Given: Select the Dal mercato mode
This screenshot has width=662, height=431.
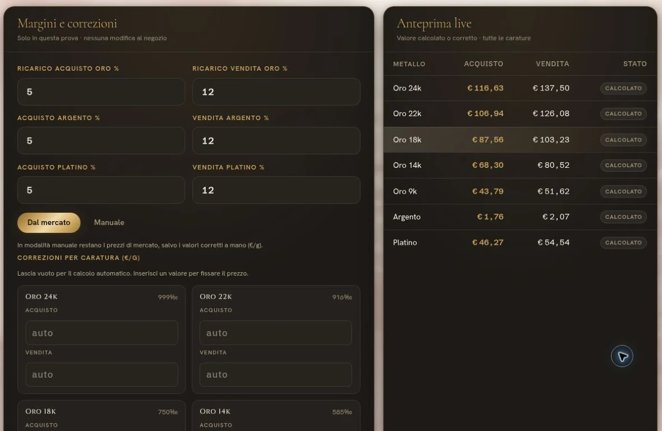Looking at the screenshot, I should [49, 223].
